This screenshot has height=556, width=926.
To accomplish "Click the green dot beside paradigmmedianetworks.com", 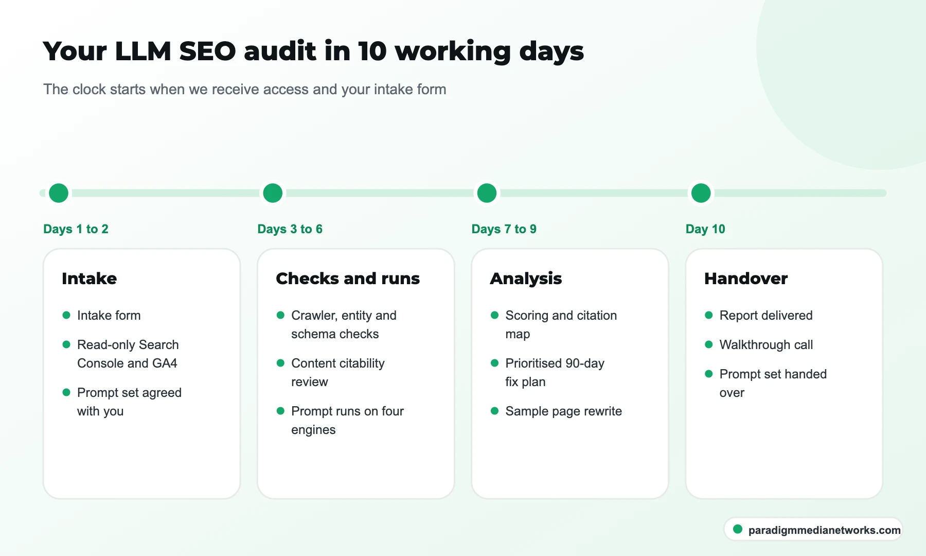I will tap(738, 529).
